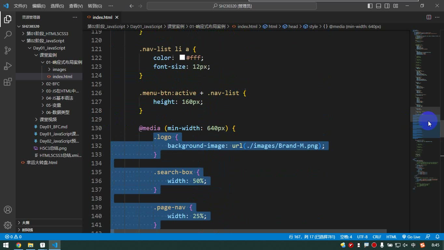The height and width of the screenshot is (250, 444).
Task: Open Source Control view
Action: click(x=8, y=50)
